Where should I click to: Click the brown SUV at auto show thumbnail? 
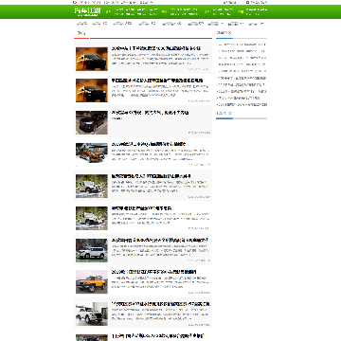tap(92, 154)
